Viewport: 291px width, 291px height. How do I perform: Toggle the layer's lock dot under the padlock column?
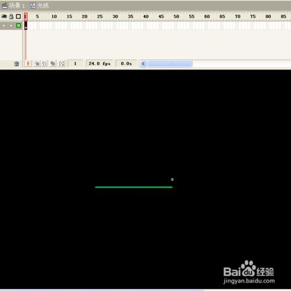(x=11, y=26)
